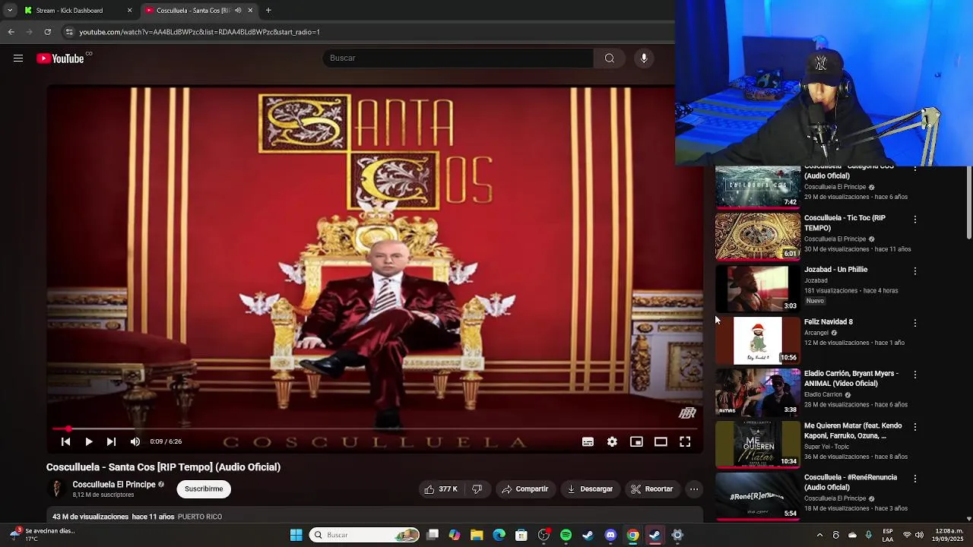Close the Stream - Kick Dashboard tab
The width and height of the screenshot is (973, 547).
pos(129,11)
